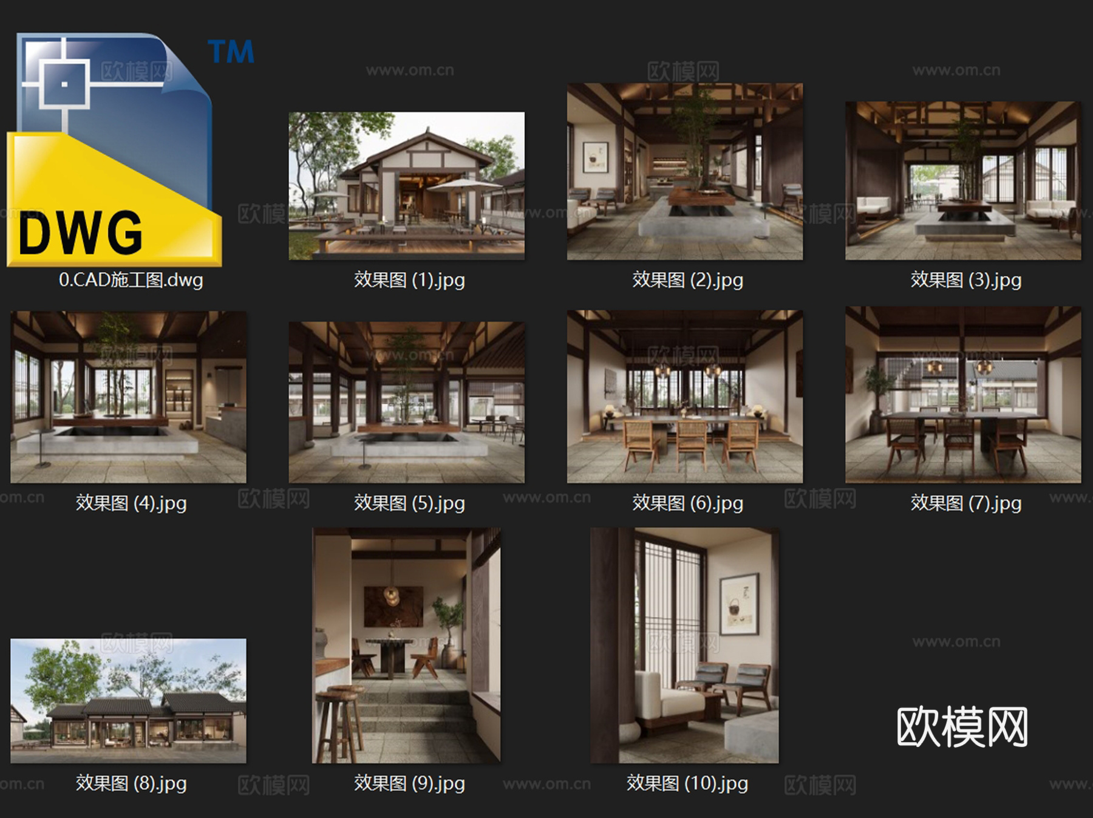Select thumbnail of 效果图 (3).jpg
Image resolution: width=1093 pixels, height=818 pixels.
tap(963, 181)
